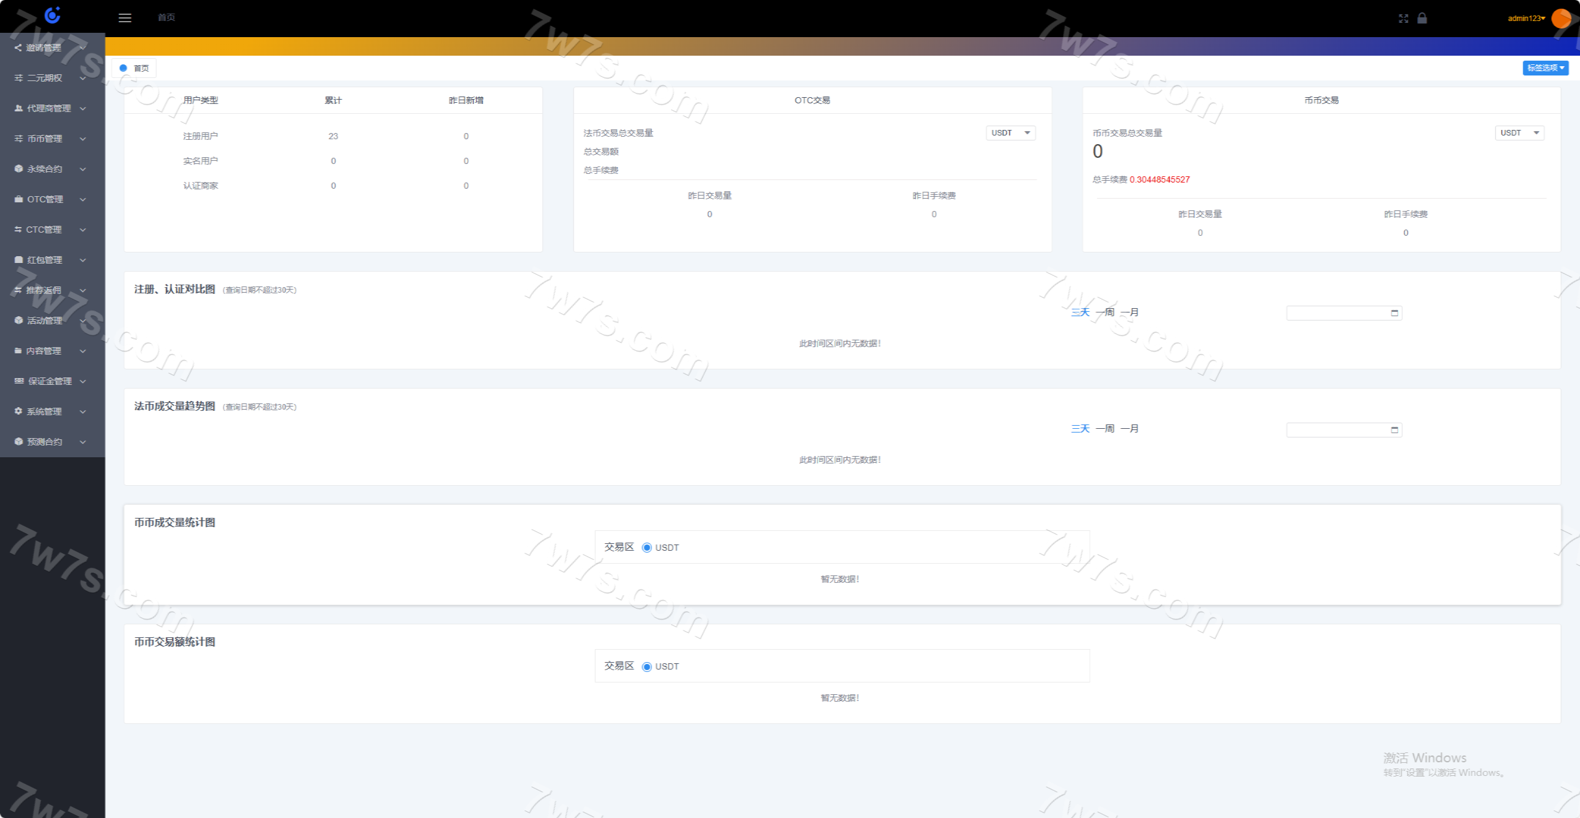The width and height of the screenshot is (1580, 818).
Task: Click the 标签选项 button
Action: click(1545, 68)
